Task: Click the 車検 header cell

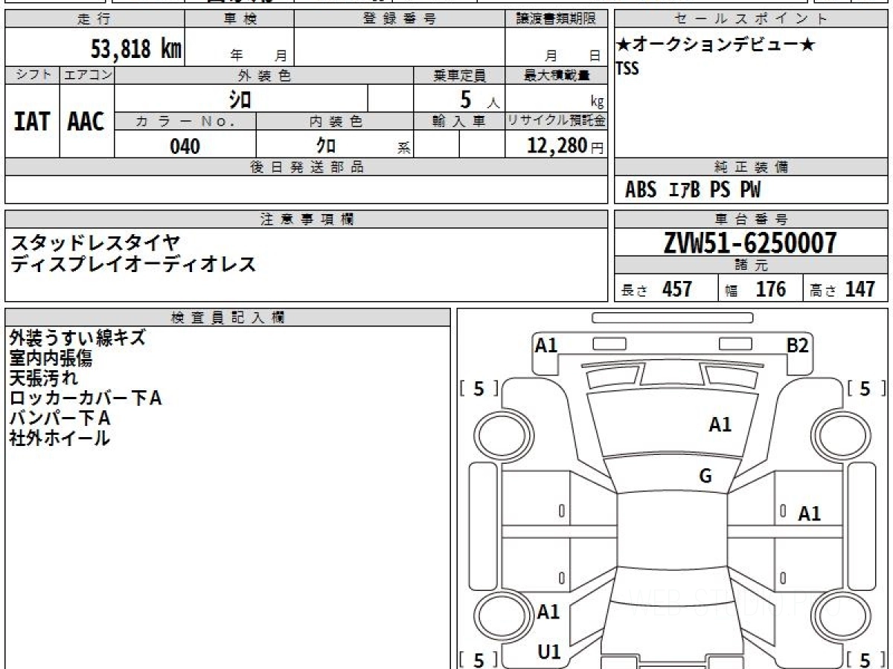Action: point(240,19)
